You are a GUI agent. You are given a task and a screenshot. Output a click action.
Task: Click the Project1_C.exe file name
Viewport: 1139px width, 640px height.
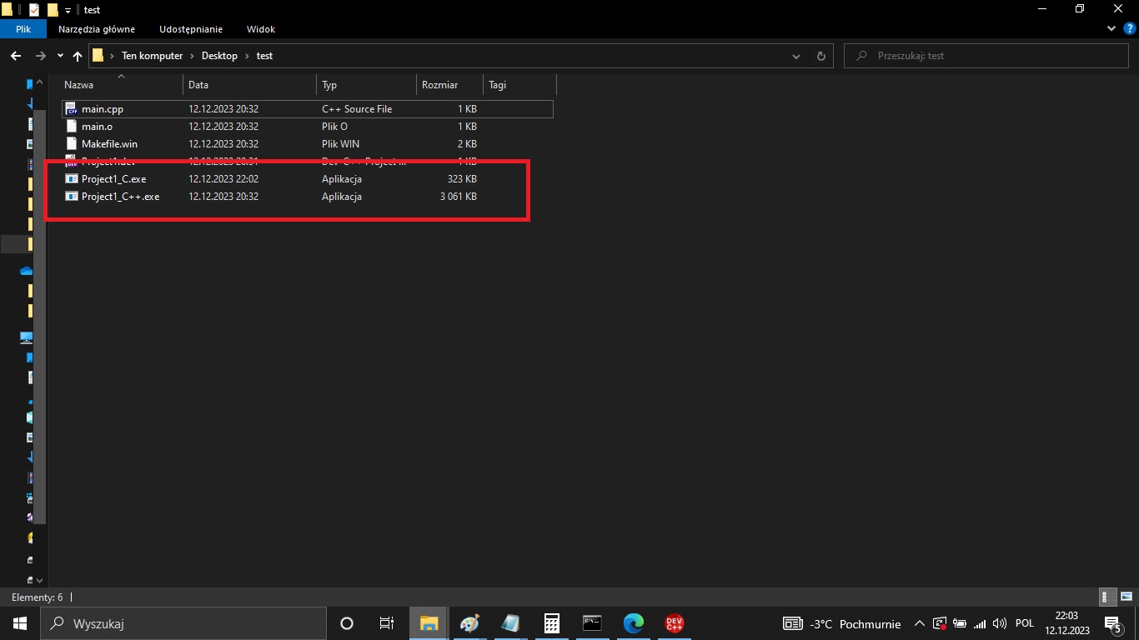(x=113, y=179)
